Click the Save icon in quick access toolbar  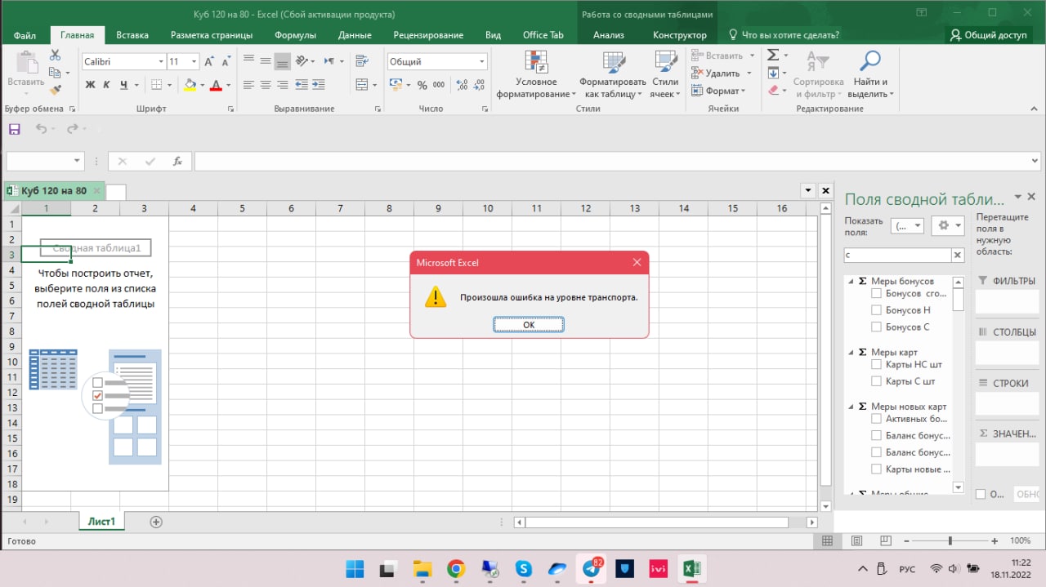(x=14, y=129)
